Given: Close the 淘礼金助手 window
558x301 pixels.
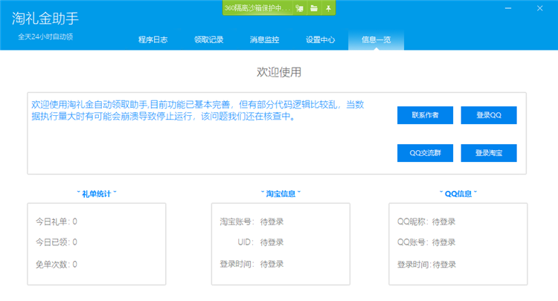Looking at the screenshot, I should (540, 8).
